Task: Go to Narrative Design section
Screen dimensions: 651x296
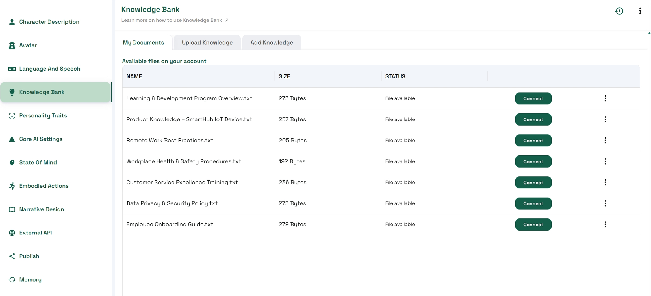Action: tap(42, 209)
